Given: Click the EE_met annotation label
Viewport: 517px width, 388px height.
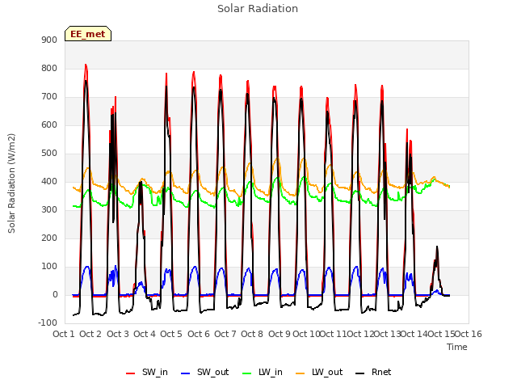Looking at the screenshot, I should click(88, 34).
